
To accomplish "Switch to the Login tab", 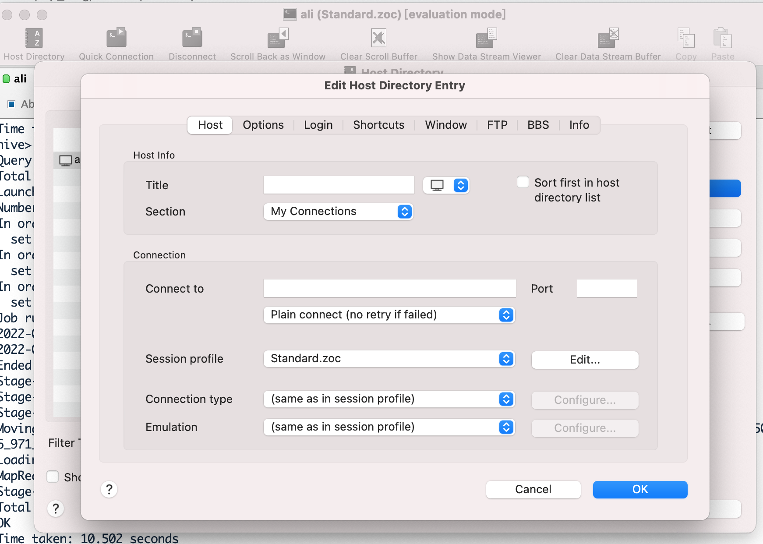I will click(x=318, y=125).
